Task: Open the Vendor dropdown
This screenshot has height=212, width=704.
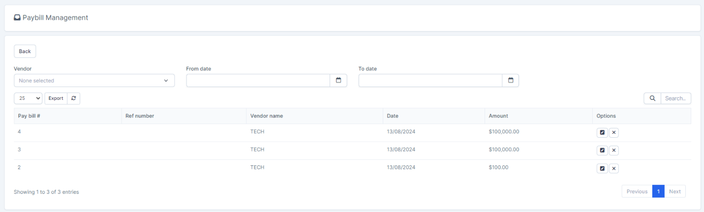Action: coord(94,80)
